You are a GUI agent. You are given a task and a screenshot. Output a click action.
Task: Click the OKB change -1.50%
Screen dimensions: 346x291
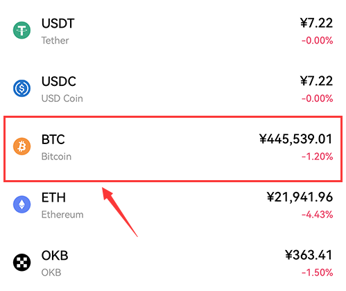318,273
